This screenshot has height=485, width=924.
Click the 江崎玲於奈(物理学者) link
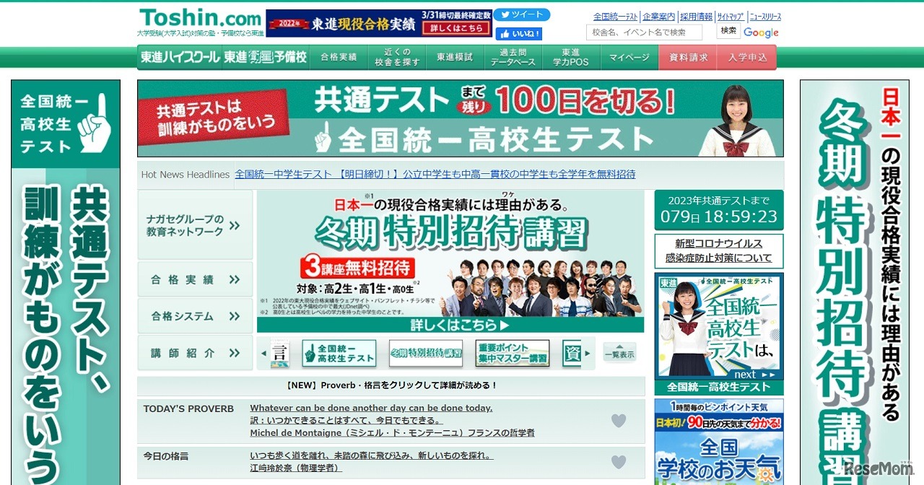296,468
